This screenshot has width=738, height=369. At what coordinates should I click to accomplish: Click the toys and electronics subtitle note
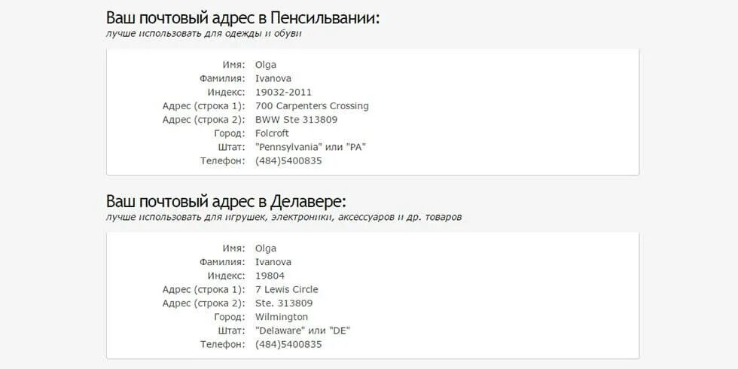click(x=284, y=218)
